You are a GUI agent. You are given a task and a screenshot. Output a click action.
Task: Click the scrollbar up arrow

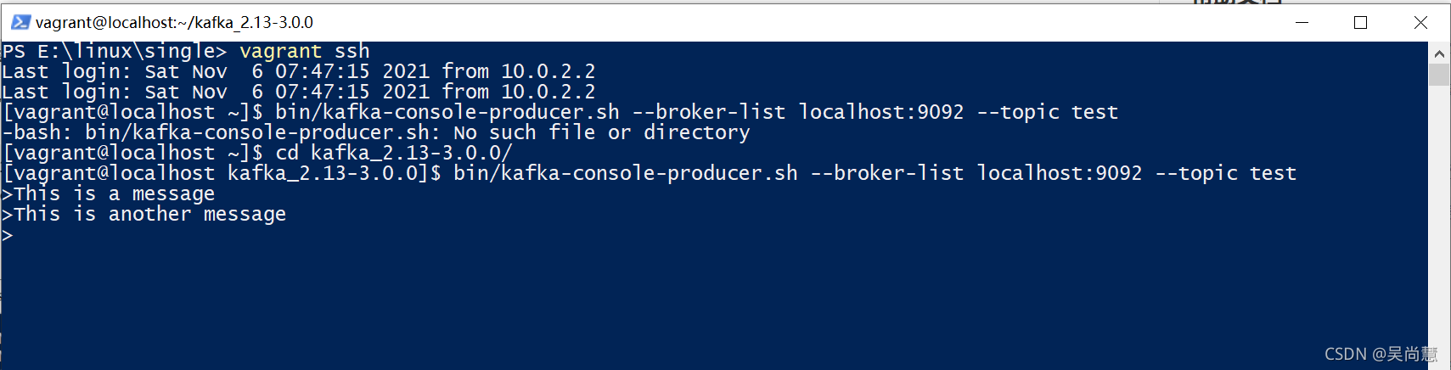click(1439, 53)
